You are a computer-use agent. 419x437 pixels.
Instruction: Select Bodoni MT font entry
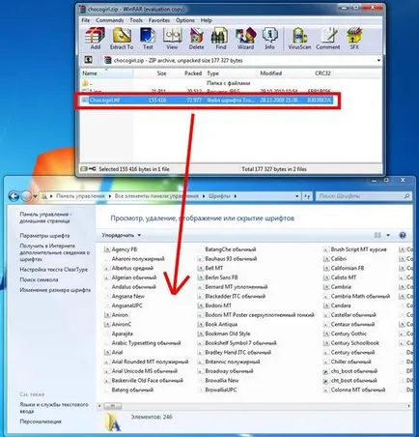click(x=218, y=306)
